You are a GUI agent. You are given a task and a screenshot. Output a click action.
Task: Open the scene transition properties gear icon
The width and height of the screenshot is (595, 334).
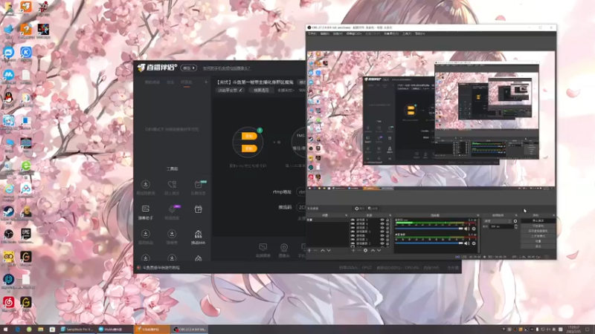point(515,221)
